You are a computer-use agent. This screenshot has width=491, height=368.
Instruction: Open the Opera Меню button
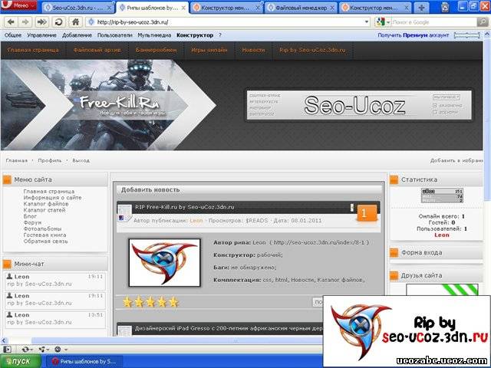click(x=18, y=5)
